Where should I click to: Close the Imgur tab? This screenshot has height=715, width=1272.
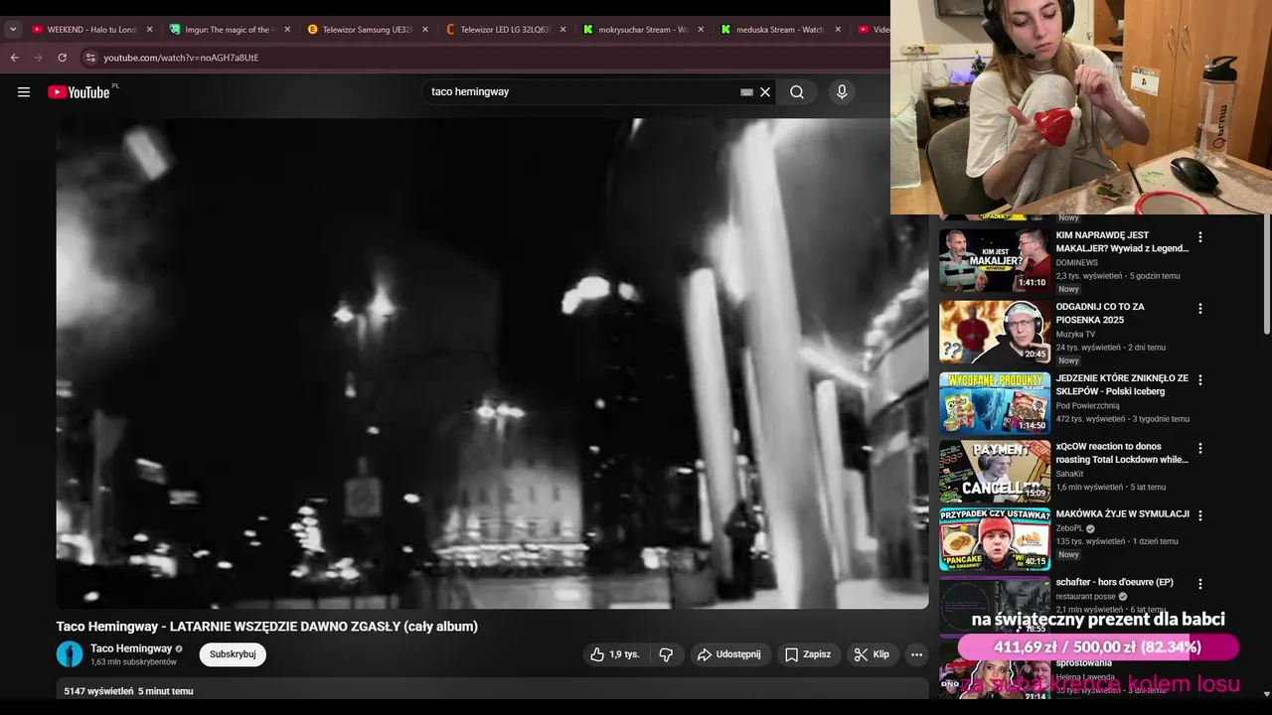[287, 30]
